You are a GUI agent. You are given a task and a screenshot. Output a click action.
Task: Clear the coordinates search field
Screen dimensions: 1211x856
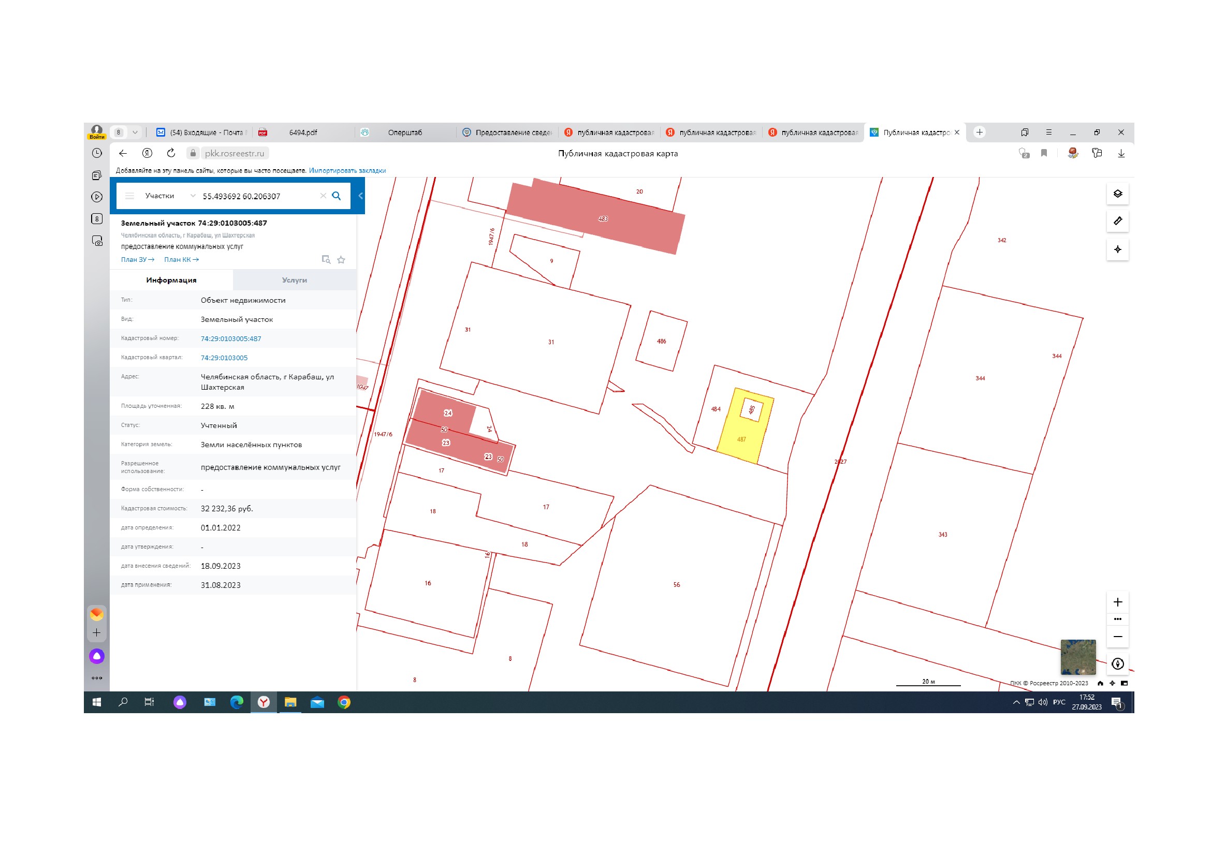coord(323,196)
